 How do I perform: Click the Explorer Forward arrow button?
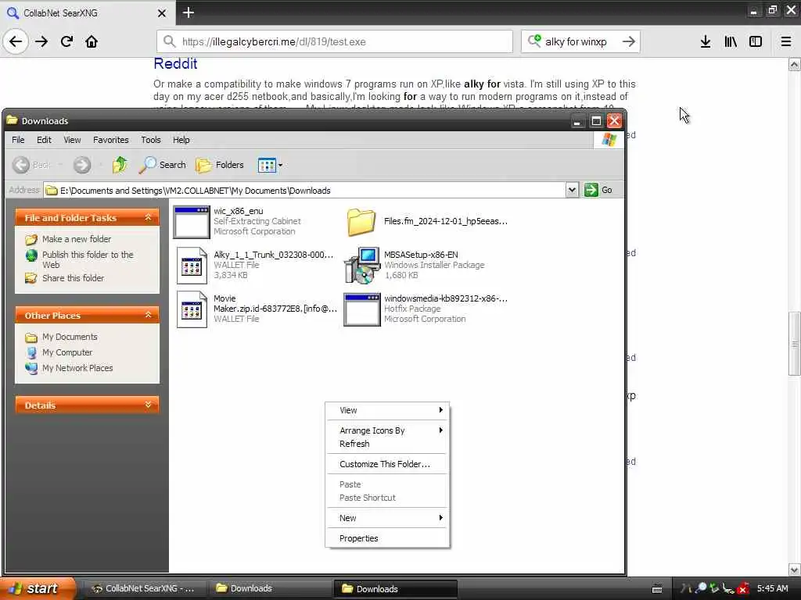[x=81, y=165]
